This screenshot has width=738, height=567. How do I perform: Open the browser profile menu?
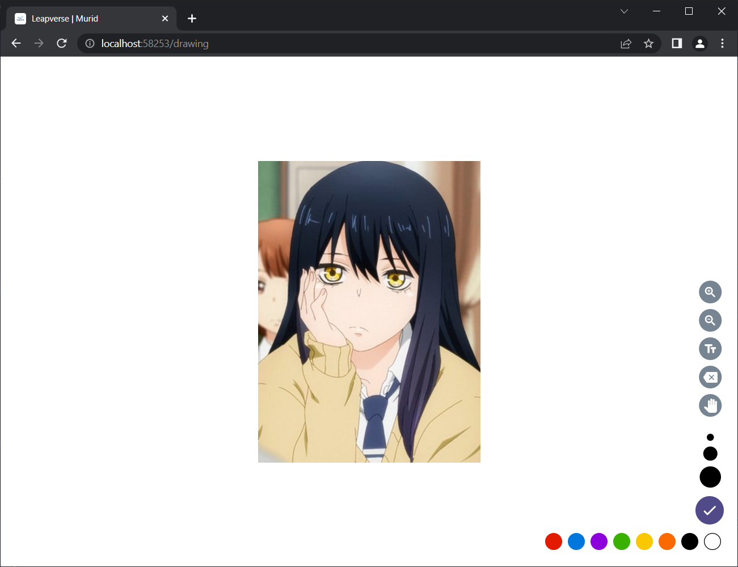(x=700, y=44)
